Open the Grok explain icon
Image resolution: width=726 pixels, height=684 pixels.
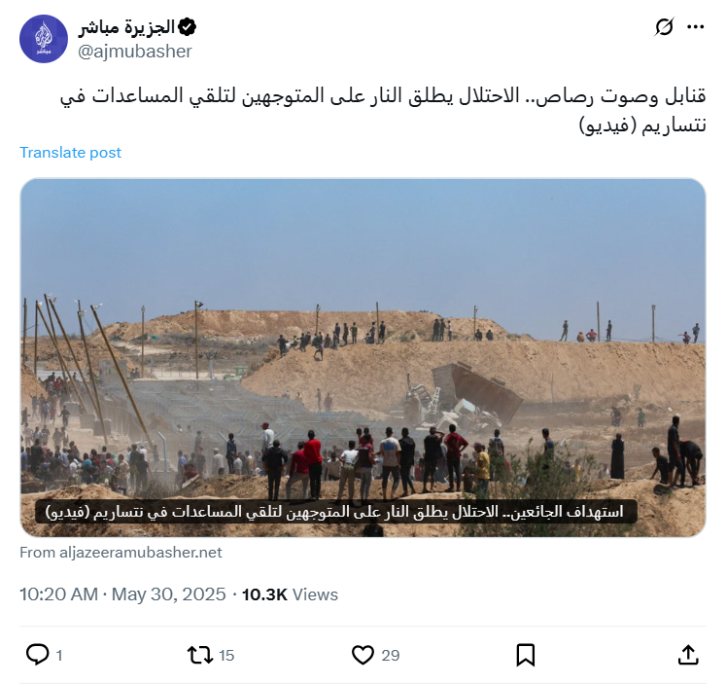pyautogui.click(x=664, y=27)
